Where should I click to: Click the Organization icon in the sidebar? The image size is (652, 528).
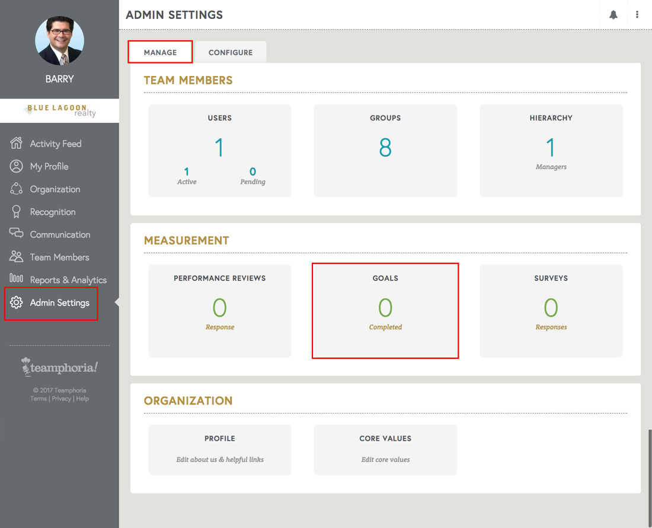(x=17, y=189)
